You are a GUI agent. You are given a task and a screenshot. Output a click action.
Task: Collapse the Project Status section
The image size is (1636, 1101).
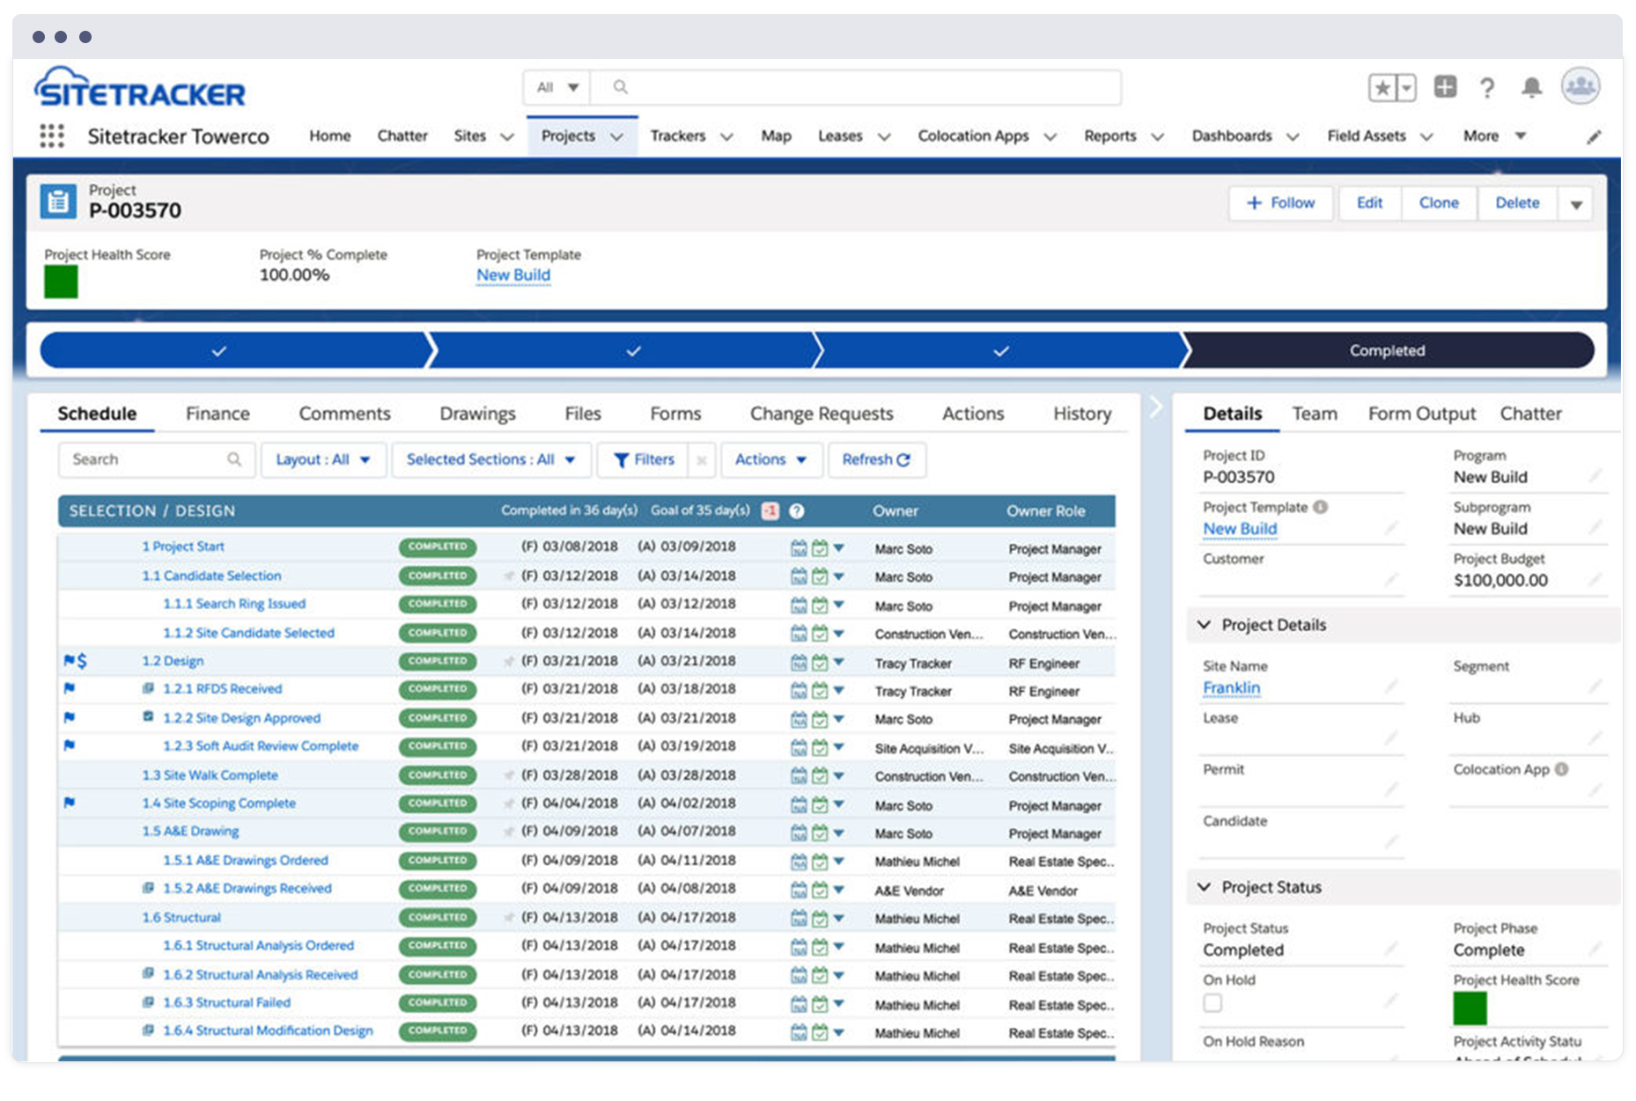coord(1205,887)
